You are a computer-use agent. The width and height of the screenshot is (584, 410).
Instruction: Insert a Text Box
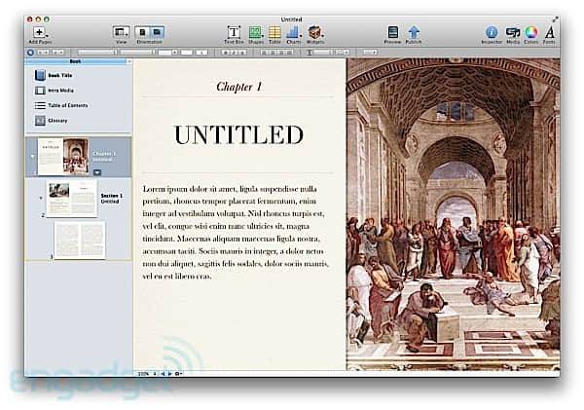(x=234, y=33)
